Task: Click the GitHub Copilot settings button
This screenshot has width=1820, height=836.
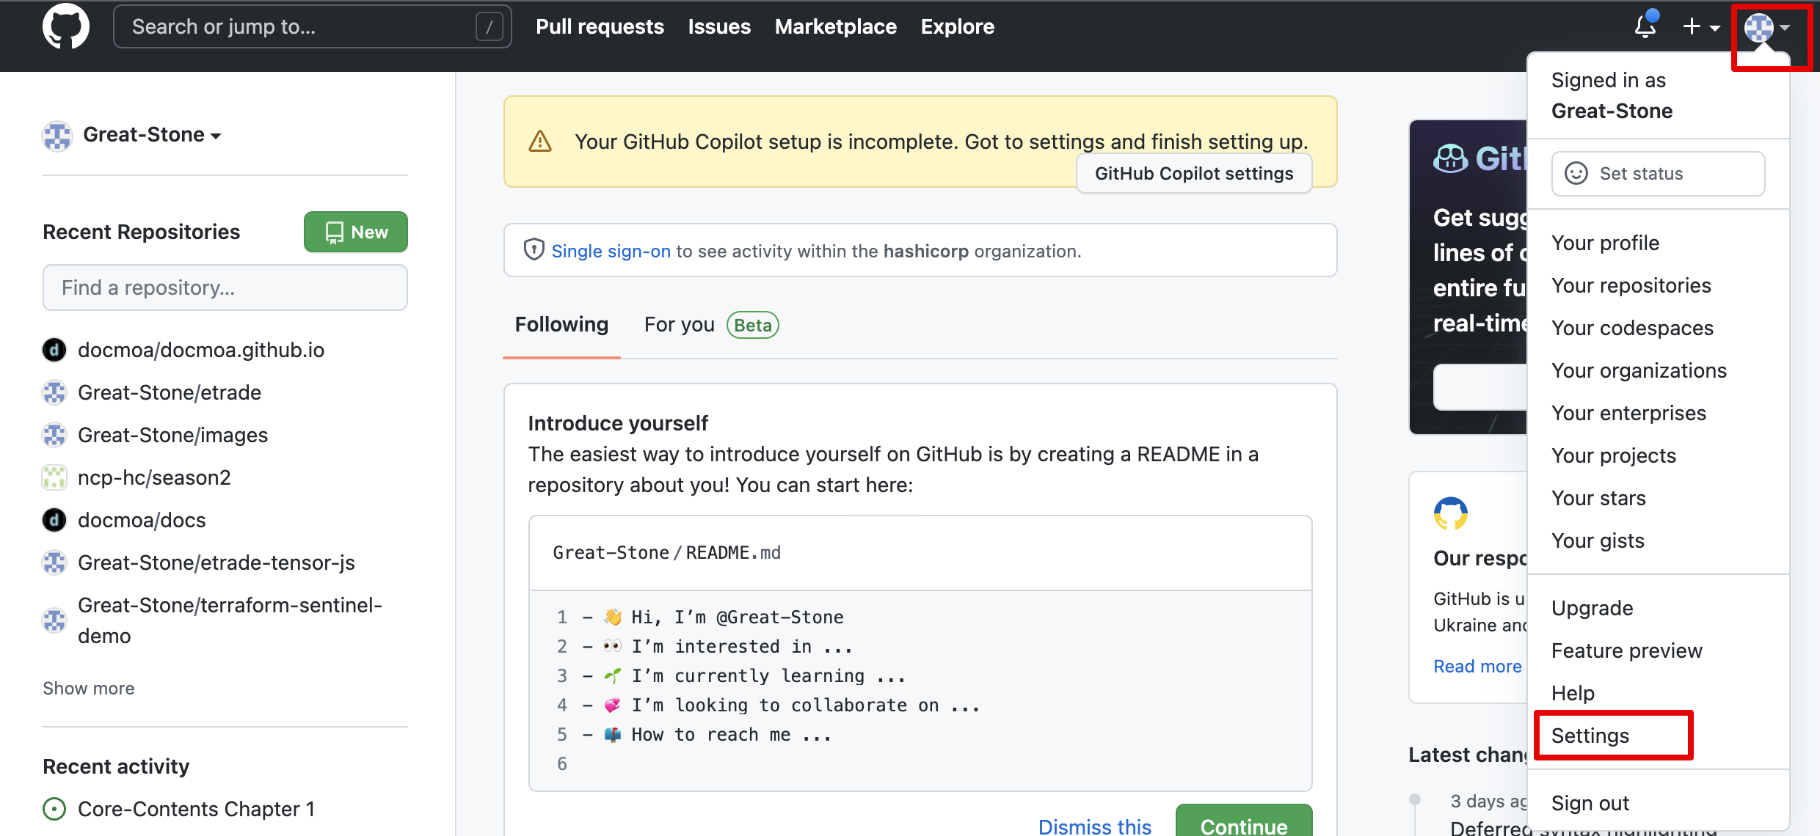Action: click(x=1193, y=173)
